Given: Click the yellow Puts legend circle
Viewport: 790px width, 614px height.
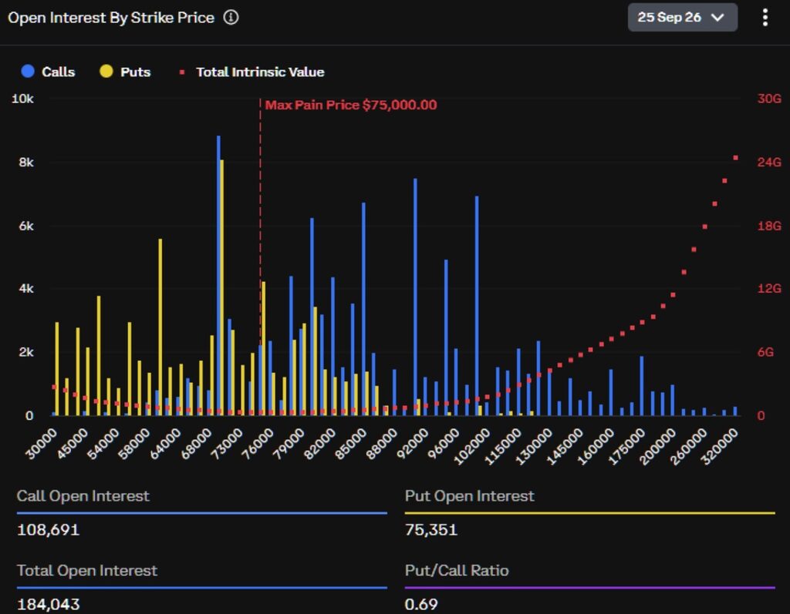Looking at the screenshot, I should pyautogui.click(x=106, y=71).
